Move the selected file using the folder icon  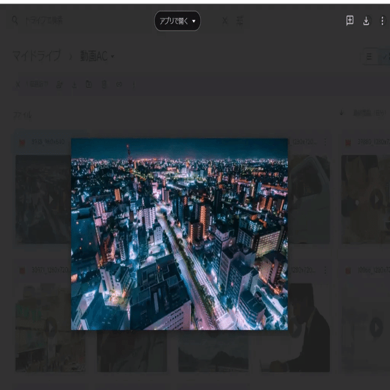(x=89, y=84)
